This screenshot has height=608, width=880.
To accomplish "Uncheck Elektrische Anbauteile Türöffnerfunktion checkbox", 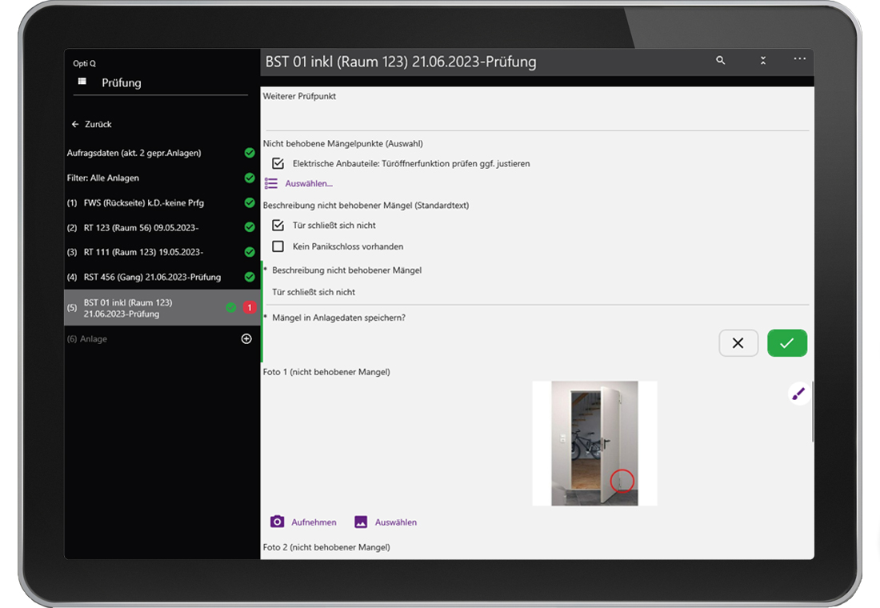I will tap(278, 163).
